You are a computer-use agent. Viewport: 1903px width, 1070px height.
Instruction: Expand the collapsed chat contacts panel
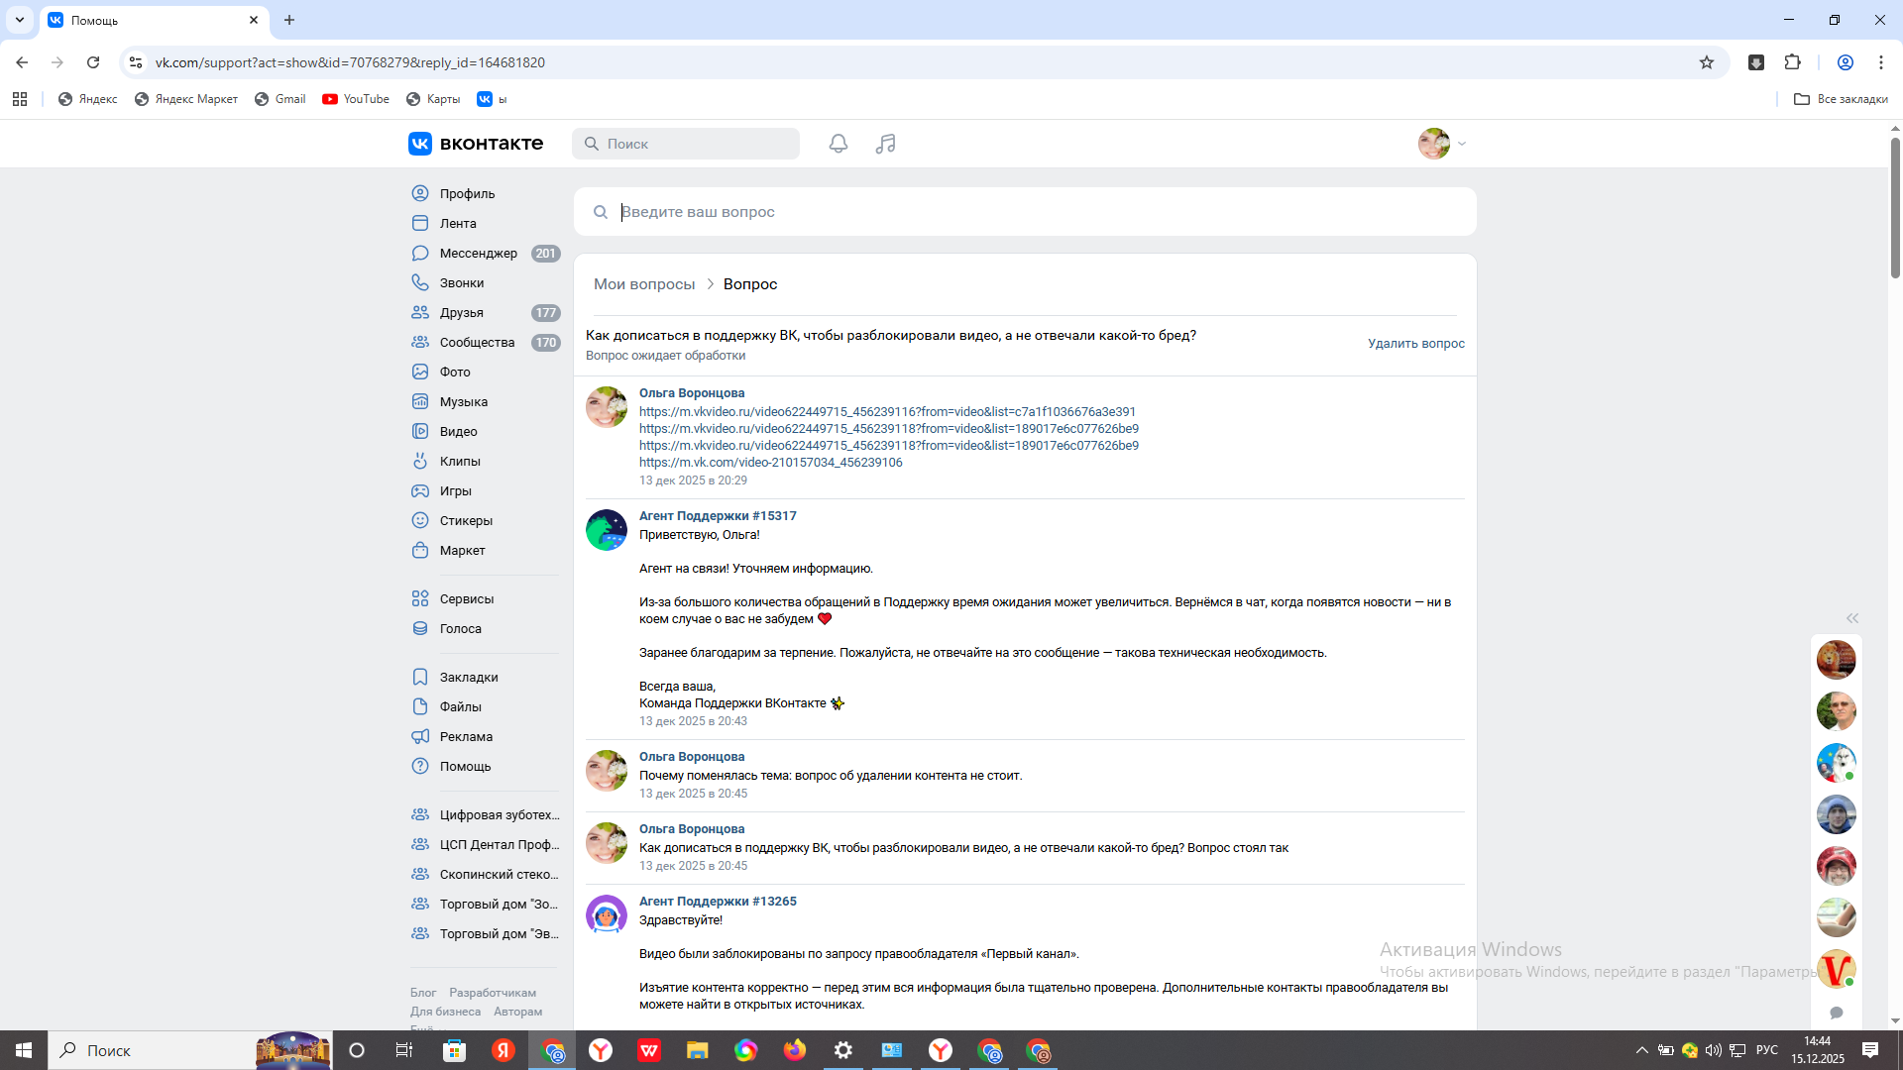(1851, 618)
